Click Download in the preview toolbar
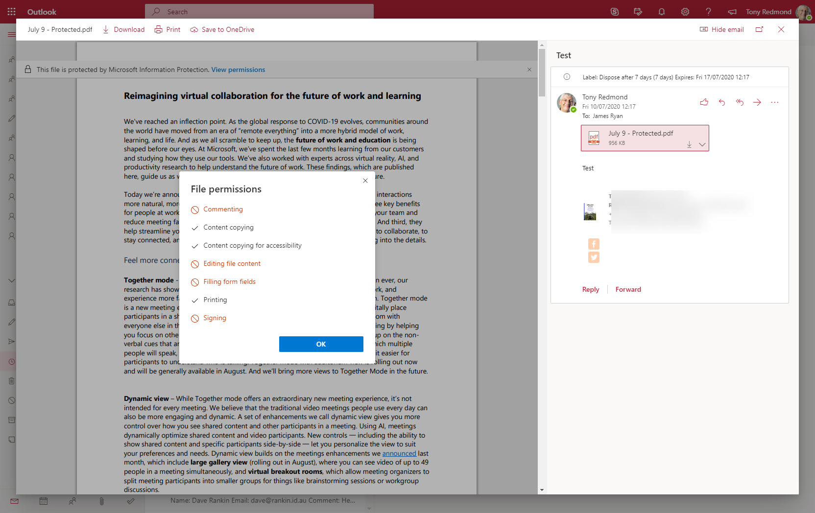 coord(123,29)
